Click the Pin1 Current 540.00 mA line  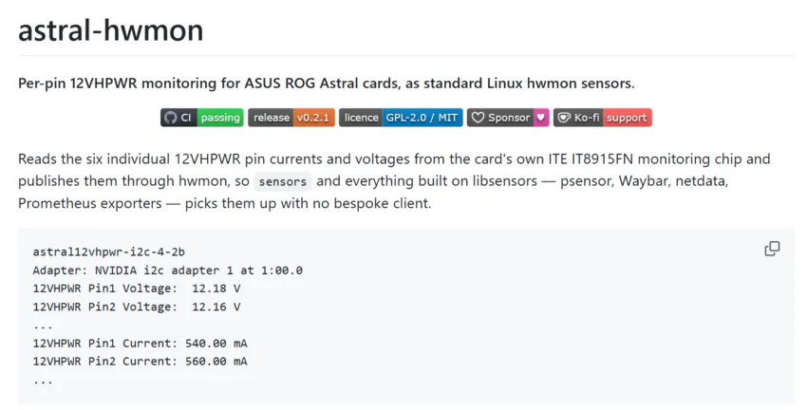click(140, 344)
